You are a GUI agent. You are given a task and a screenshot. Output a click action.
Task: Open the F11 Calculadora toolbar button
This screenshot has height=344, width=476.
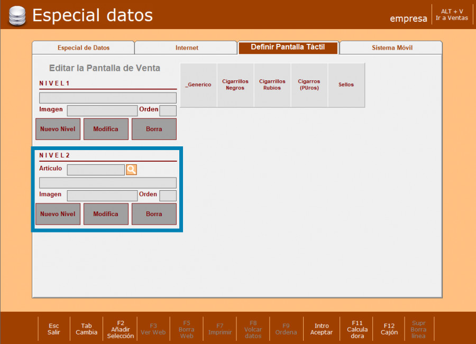pyautogui.click(x=358, y=329)
